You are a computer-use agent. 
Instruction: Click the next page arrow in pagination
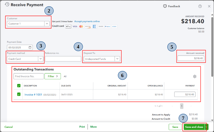[x=191, y=106]
